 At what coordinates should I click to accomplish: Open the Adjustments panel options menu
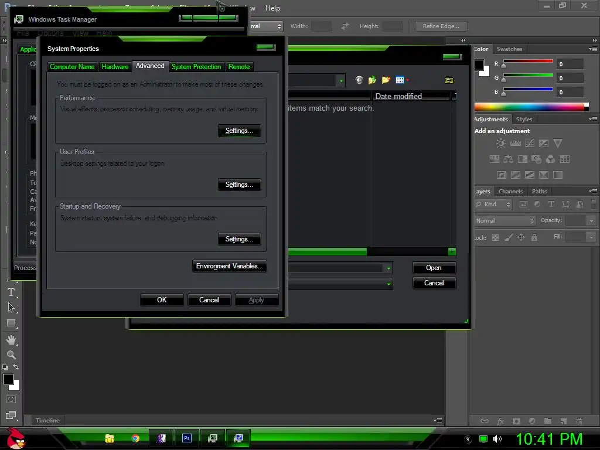pyautogui.click(x=593, y=120)
